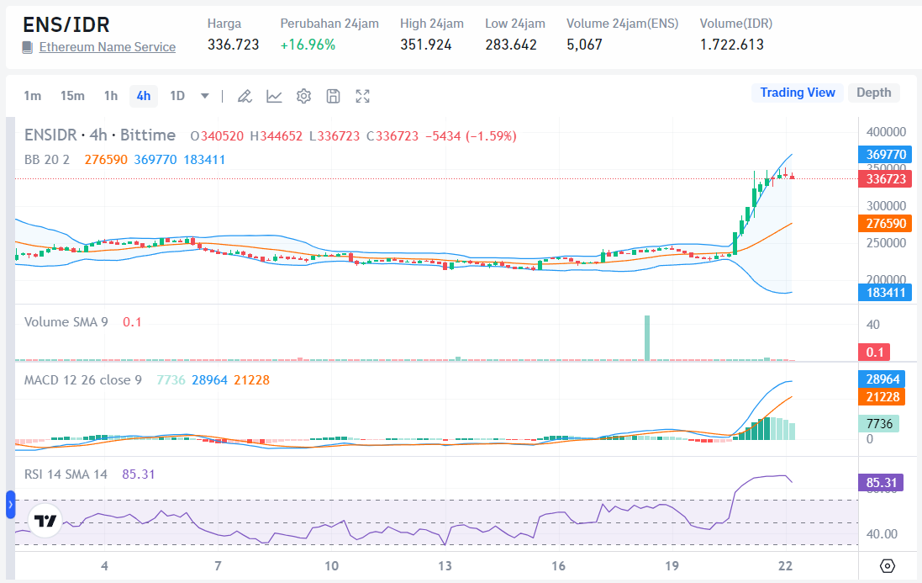Click the volume axis tag 0.1
The width and height of the screenshot is (922, 583).
[x=874, y=352]
